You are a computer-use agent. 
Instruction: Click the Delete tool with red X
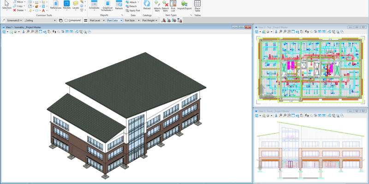tap(19, 10)
